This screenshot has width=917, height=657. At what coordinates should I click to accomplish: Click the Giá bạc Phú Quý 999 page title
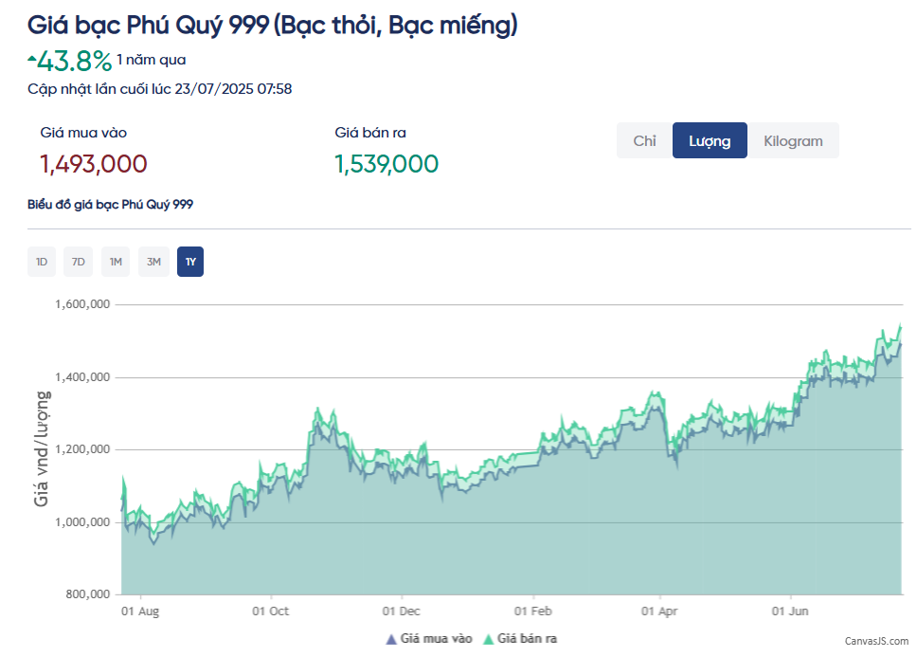pos(272,25)
